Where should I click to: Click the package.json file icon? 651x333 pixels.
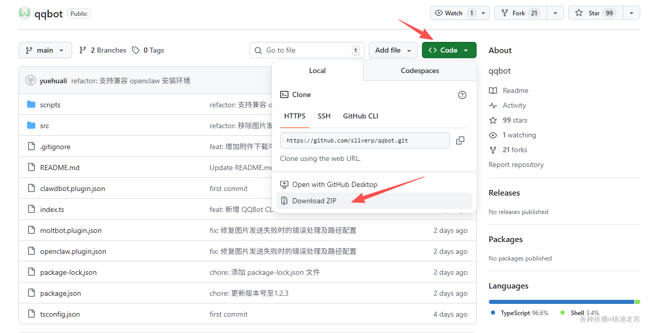pos(31,293)
